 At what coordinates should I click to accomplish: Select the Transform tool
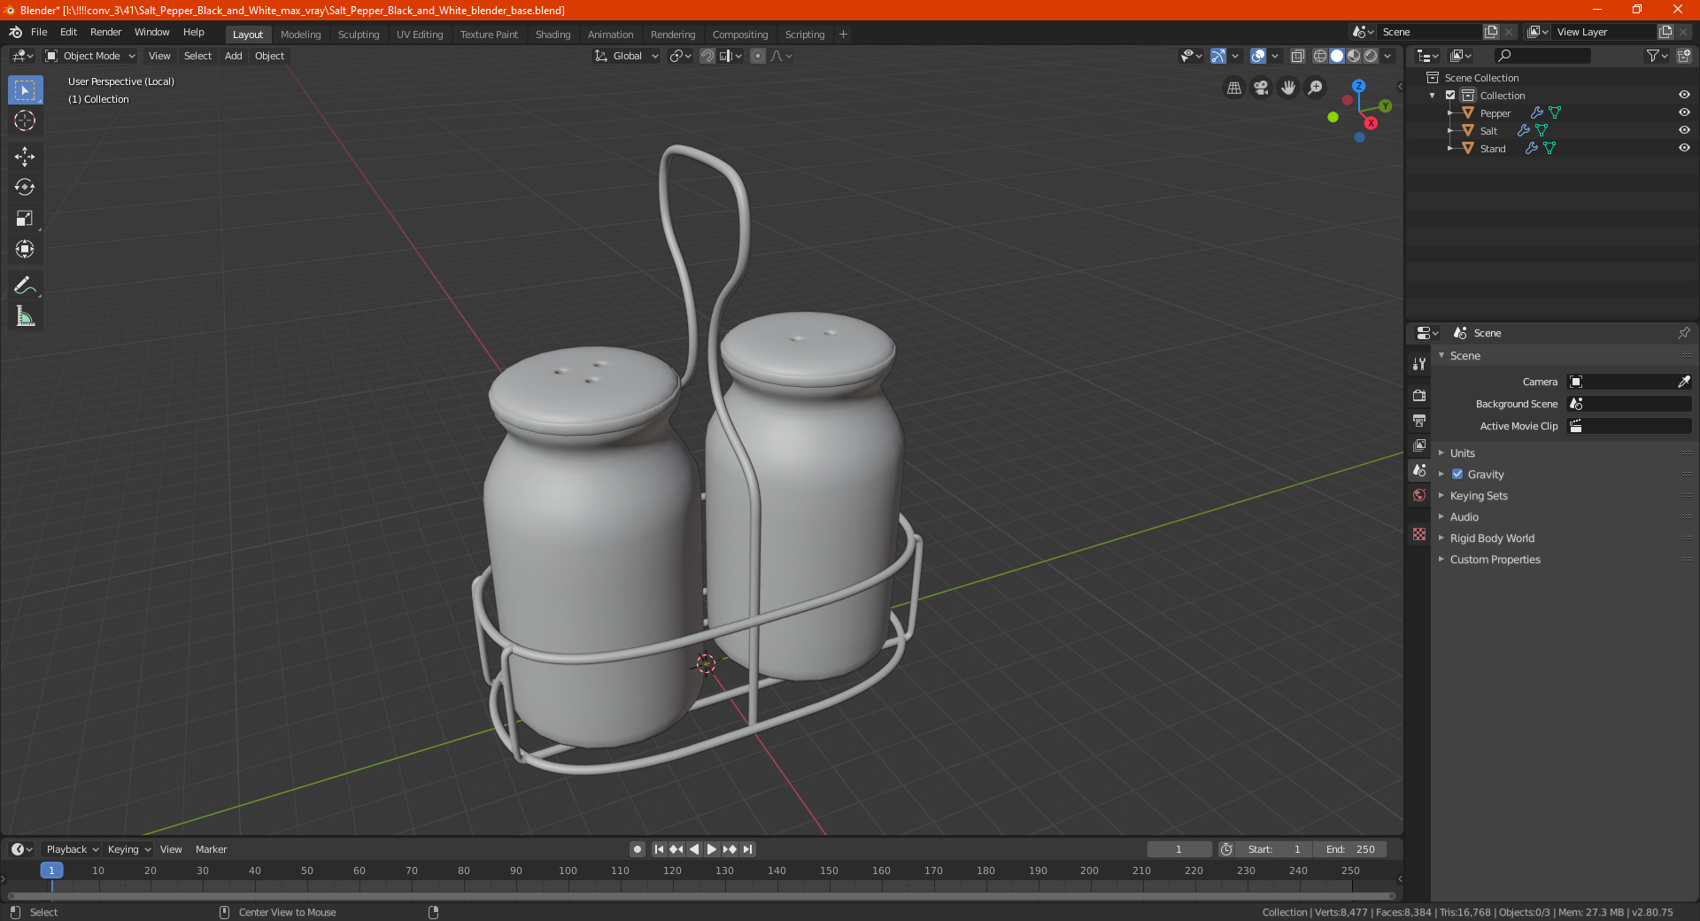(25, 249)
